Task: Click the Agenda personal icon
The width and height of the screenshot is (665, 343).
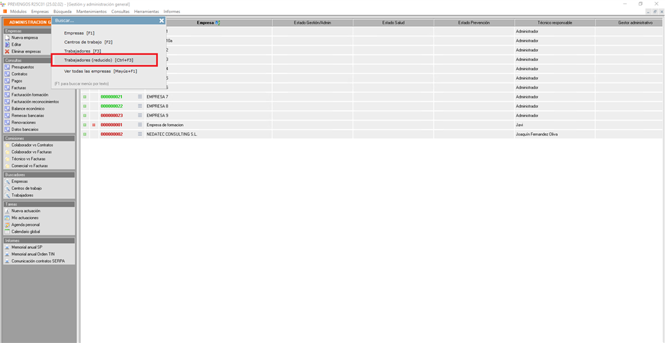Action: pyautogui.click(x=7, y=225)
